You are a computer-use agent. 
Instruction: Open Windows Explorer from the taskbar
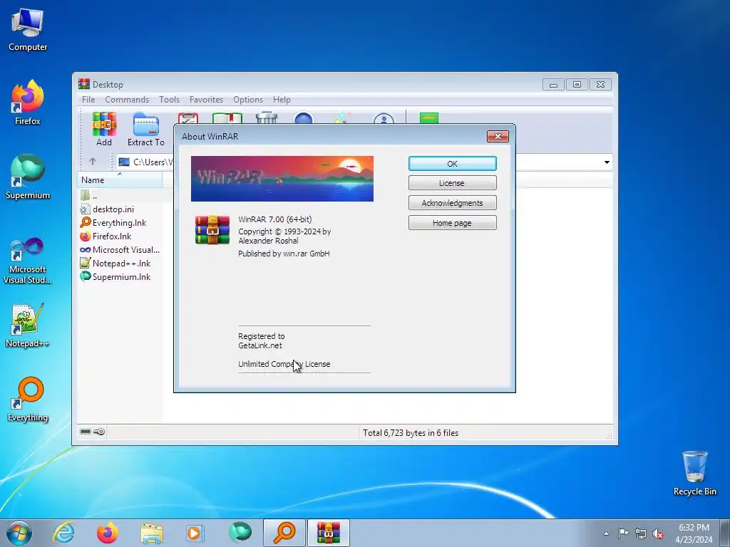pos(152,533)
